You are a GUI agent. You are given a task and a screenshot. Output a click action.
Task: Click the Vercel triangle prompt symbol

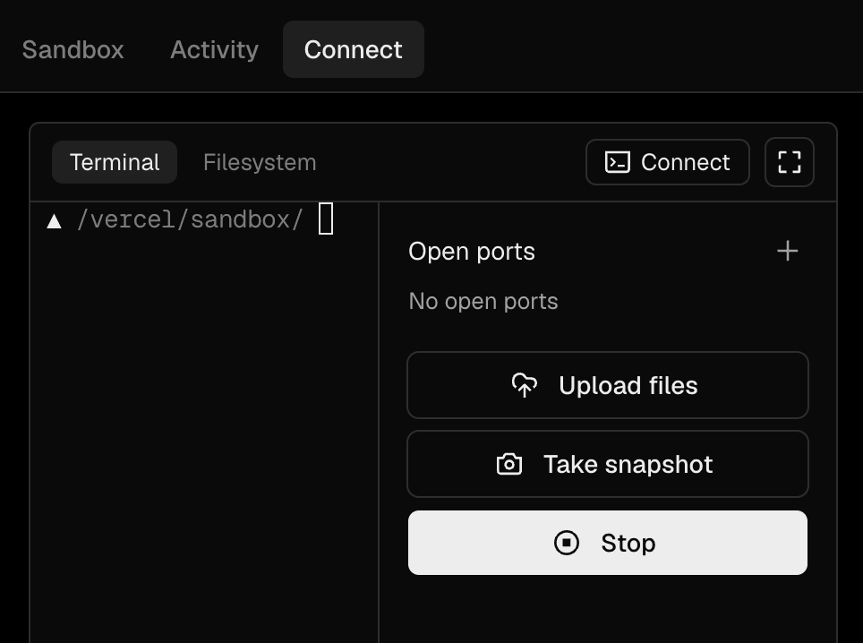(54, 221)
